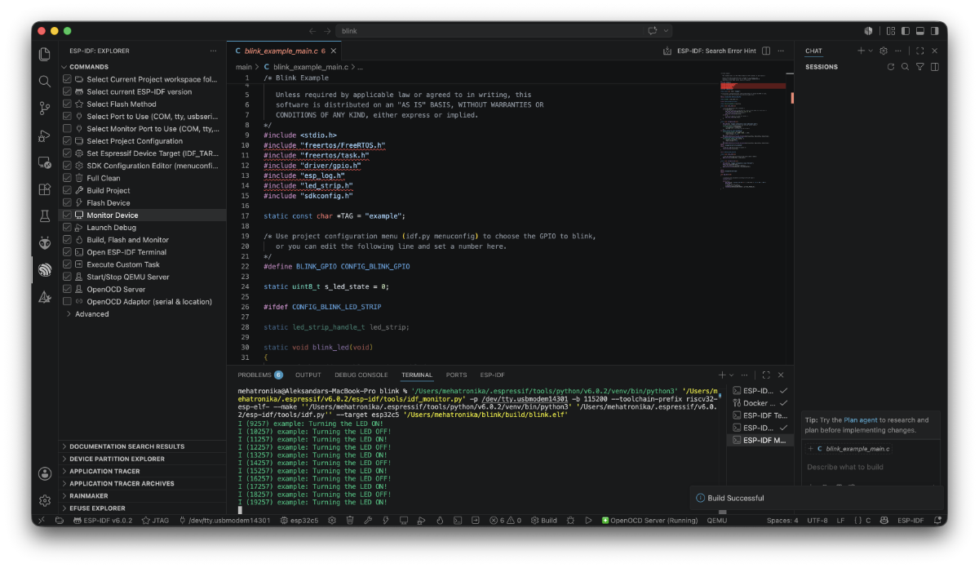
Task: Open the Accounts icon in the activity bar
Action: tap(45, 473)
